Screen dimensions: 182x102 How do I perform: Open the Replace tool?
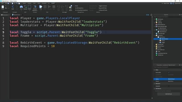tap(25, 7)
